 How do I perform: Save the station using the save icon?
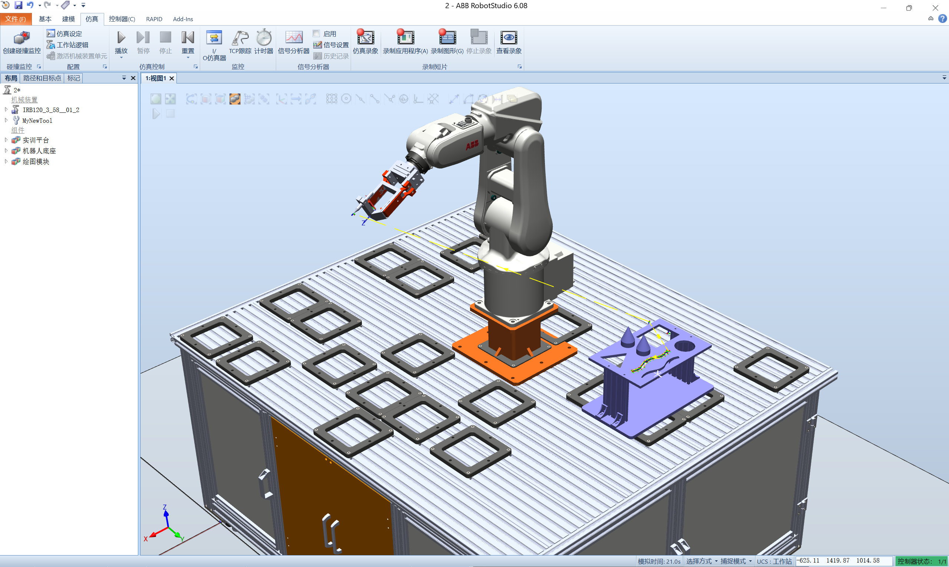(x=18, y=5)
